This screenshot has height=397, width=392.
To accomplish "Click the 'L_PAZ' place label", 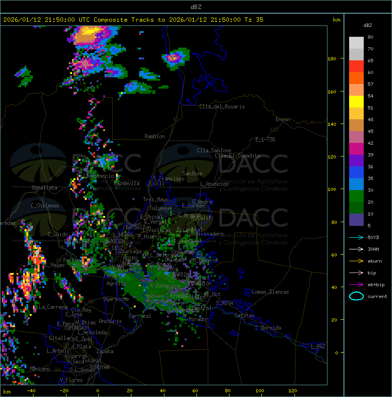I will pos(318,347).
